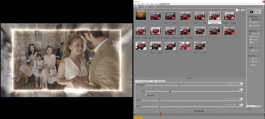Click the New file icon in toolbar
Viewport: 265px width, 119px height.
click(x=135, y=7)
